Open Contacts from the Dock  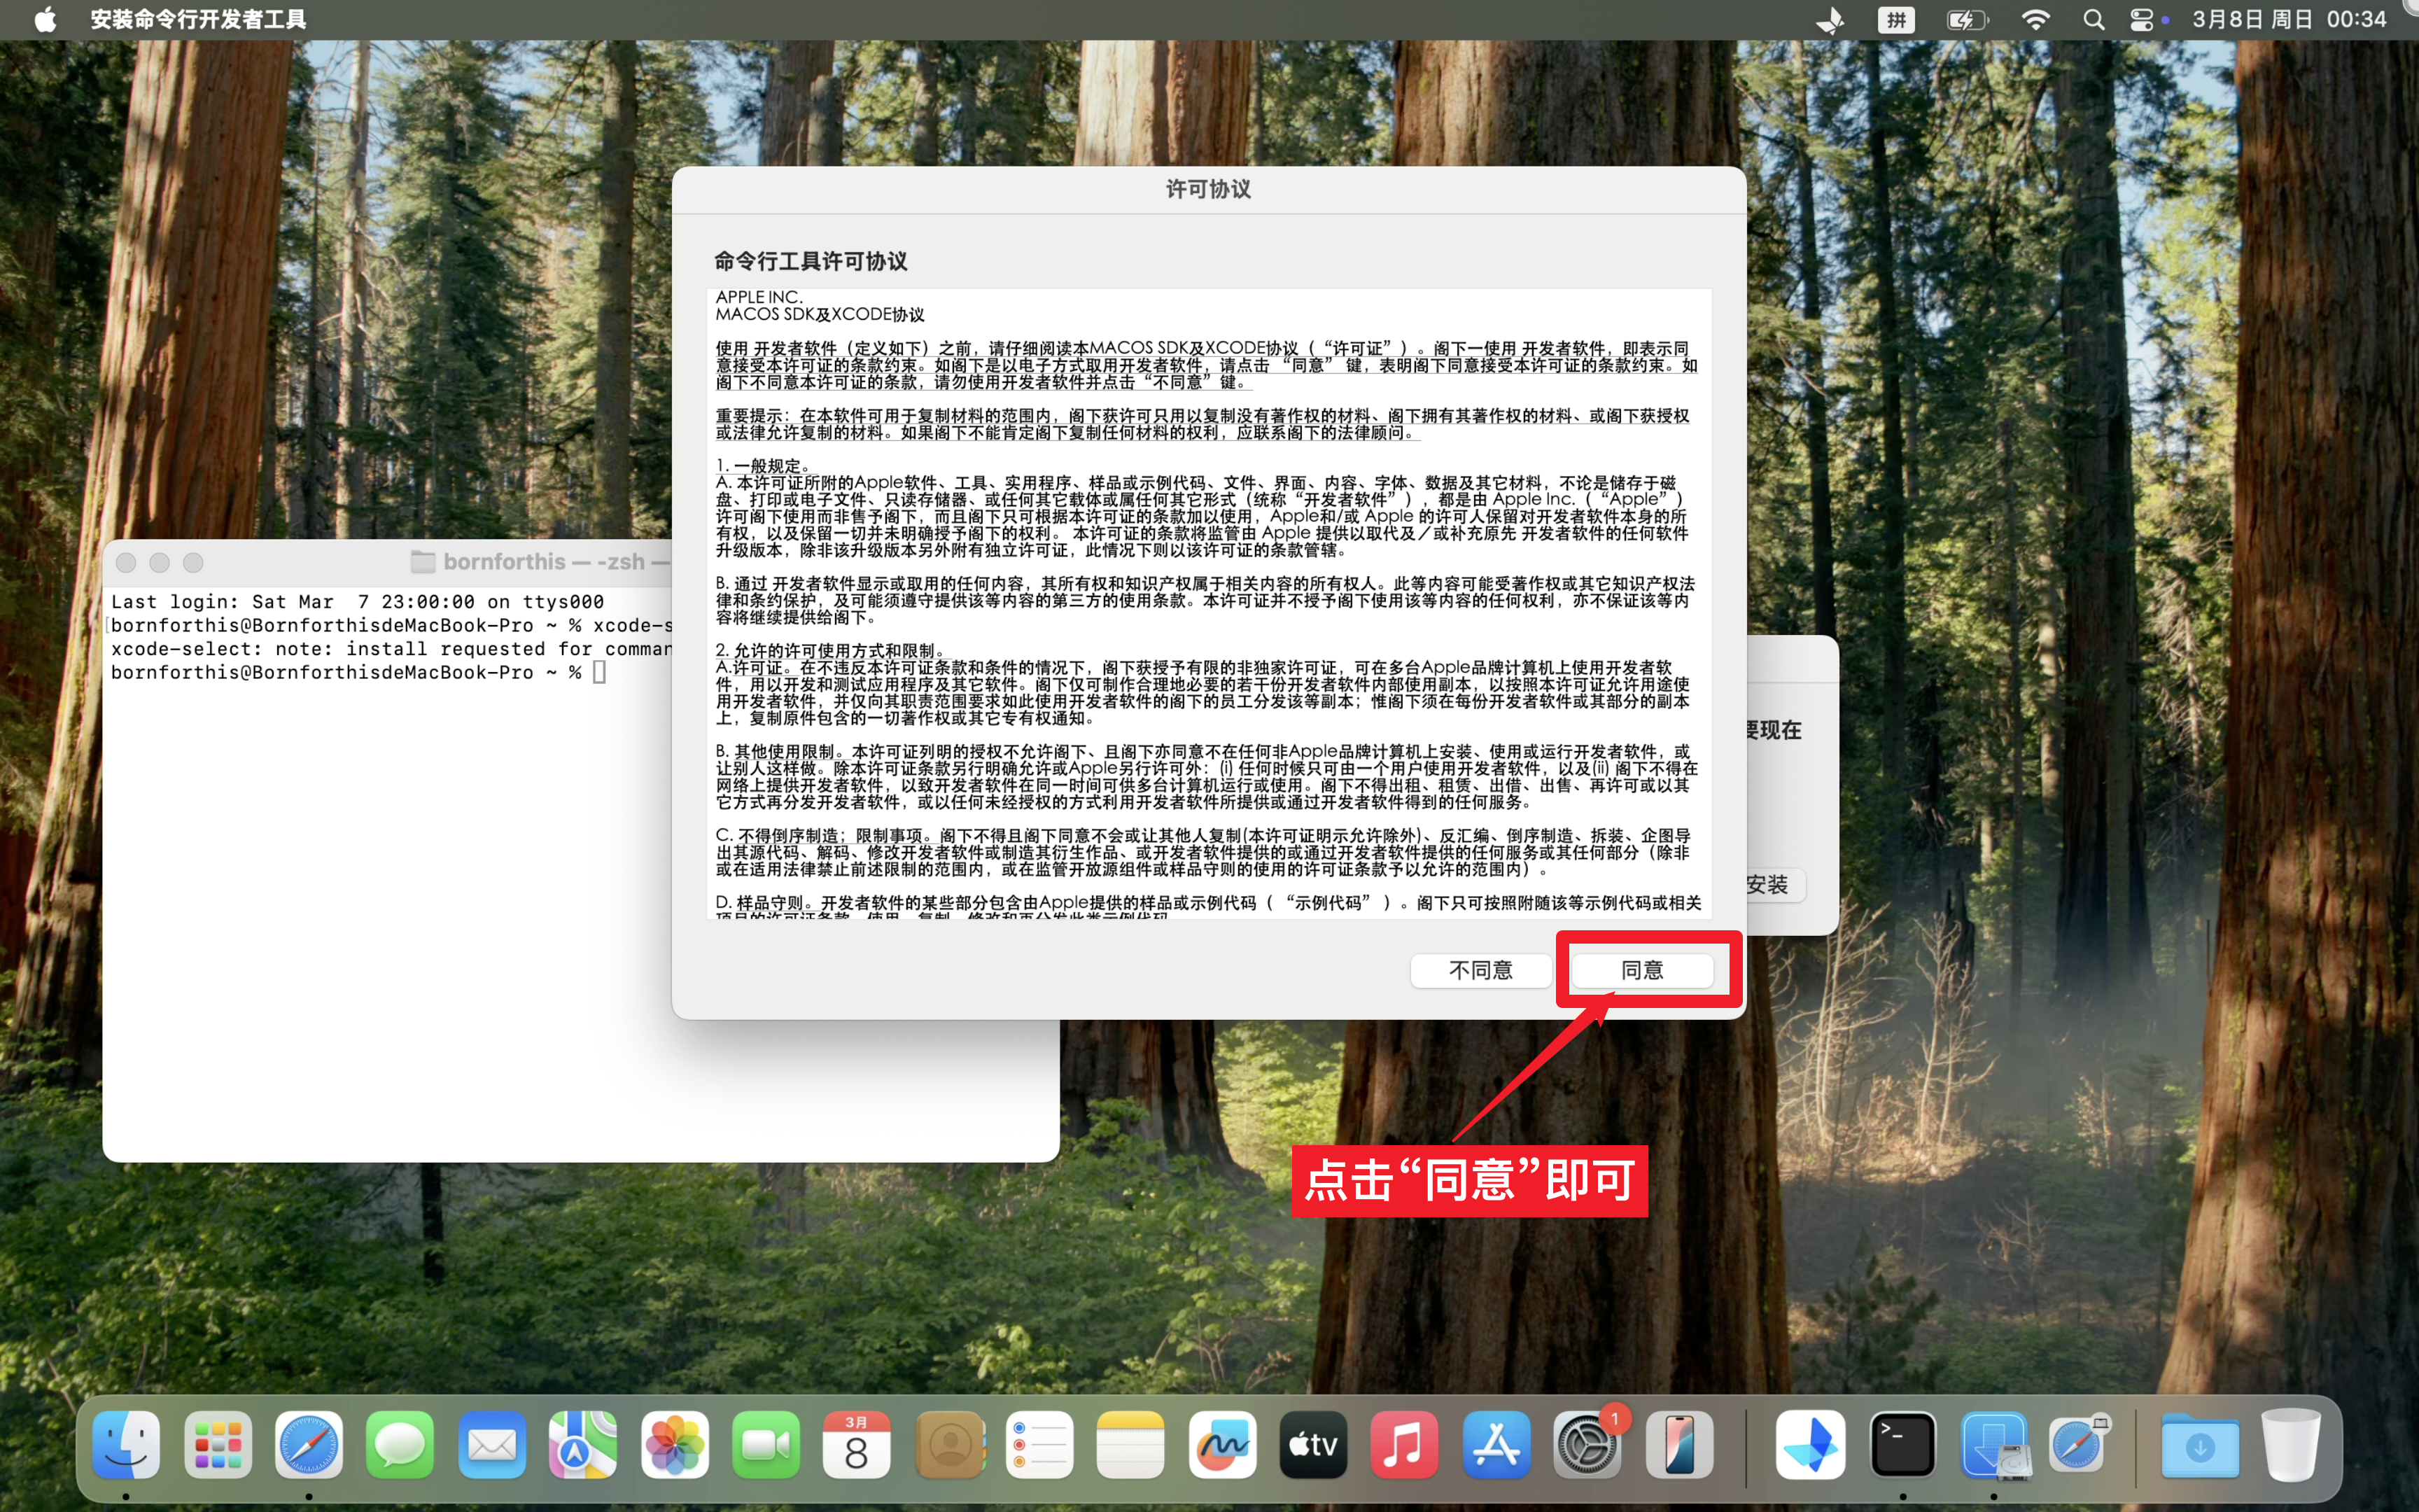point(948,1445)
